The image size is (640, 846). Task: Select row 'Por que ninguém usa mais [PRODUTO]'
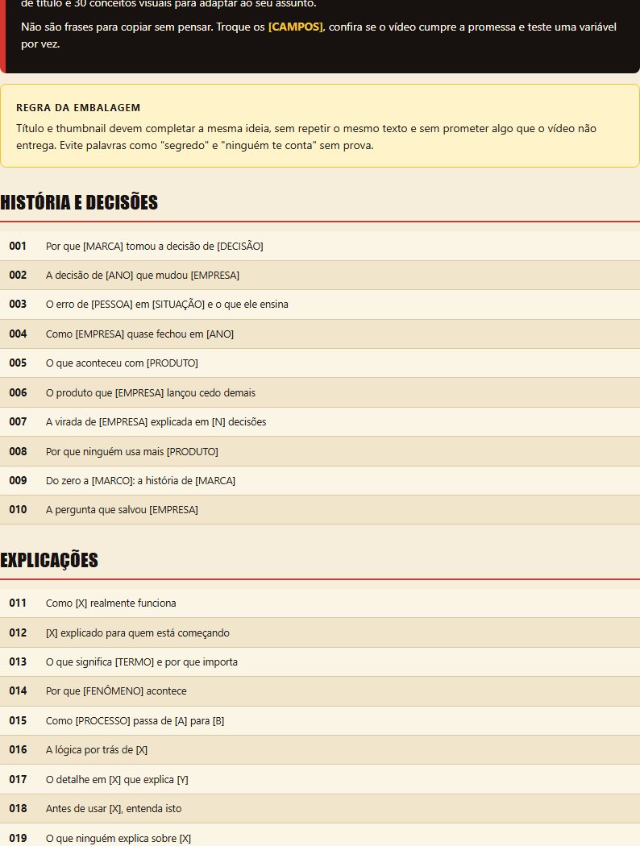point(320,451)
